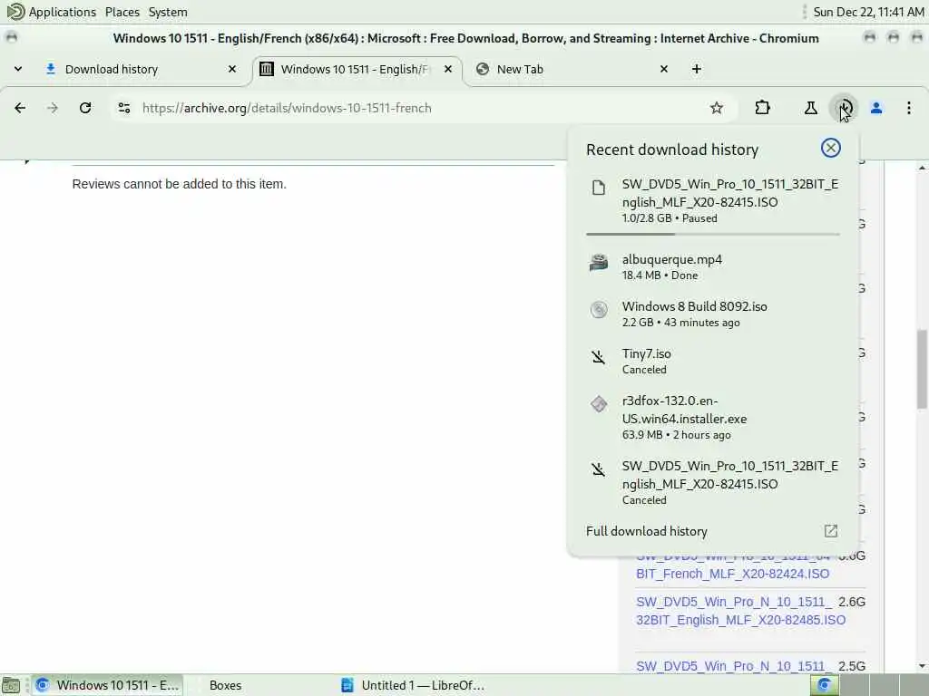Screen dimensions: 929x696
Task: Open site information icon in address bar
Action: point(123,108)
